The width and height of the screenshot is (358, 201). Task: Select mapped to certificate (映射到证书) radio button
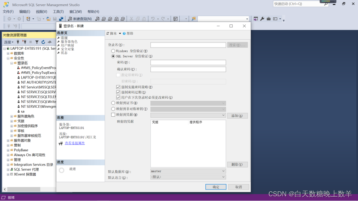point(113,103)
